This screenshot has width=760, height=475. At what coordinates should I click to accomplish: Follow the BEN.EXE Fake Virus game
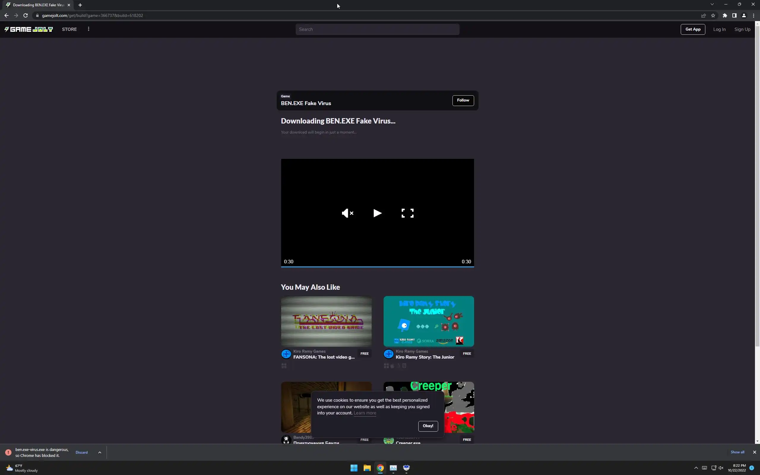click(x=463, y=100)
